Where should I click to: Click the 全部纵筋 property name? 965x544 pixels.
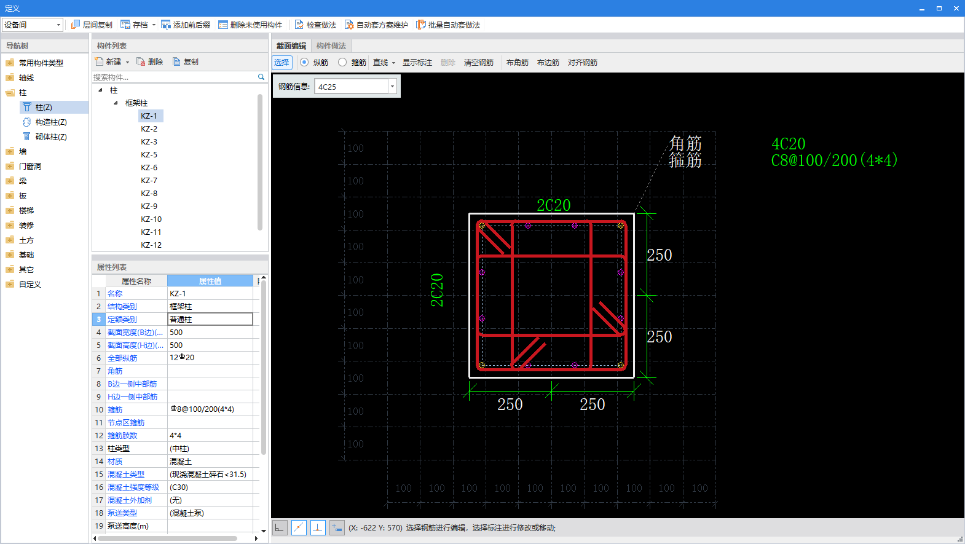122,358
